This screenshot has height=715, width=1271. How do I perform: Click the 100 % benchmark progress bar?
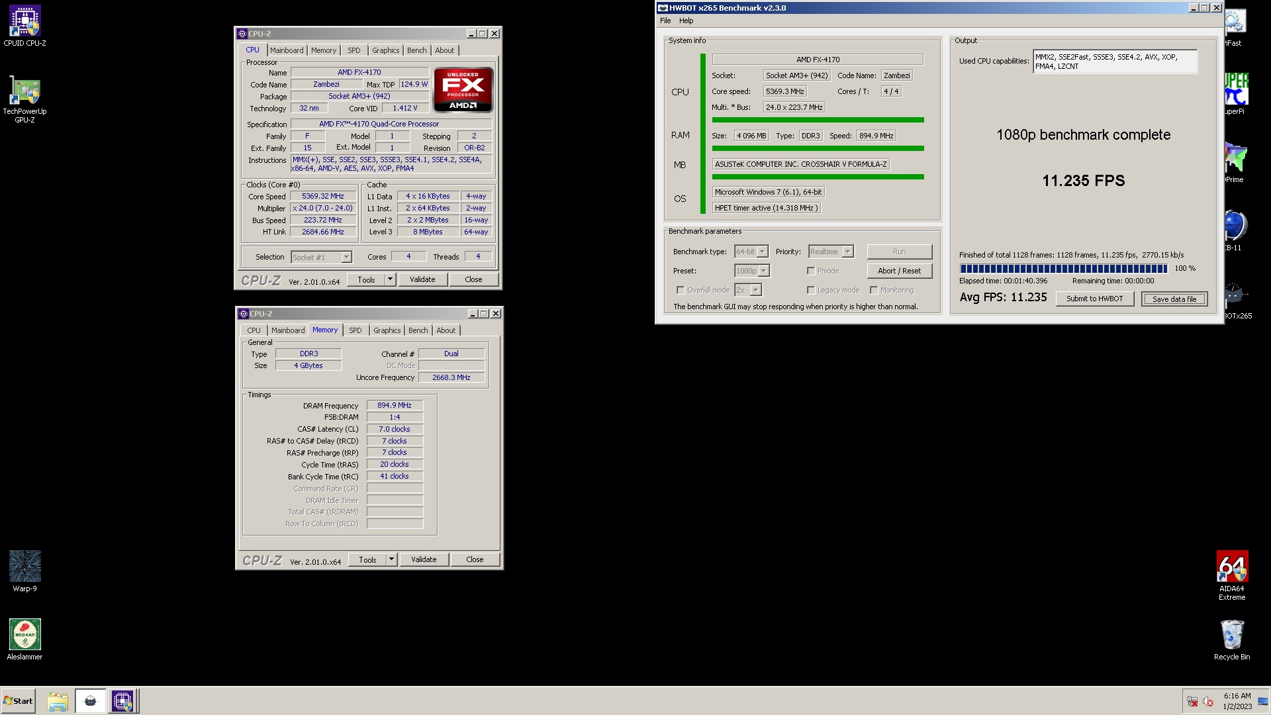pos(1063,269)
